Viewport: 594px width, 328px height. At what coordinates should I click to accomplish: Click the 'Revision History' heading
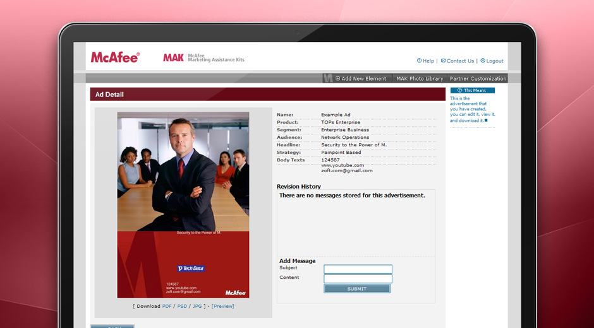point(299,187)
